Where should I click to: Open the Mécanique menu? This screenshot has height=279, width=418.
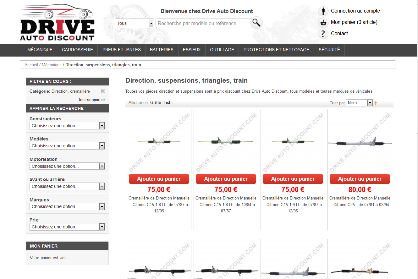click(x=40, y=50)
